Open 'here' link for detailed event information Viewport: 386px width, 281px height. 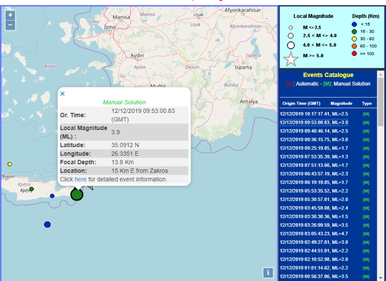80,179
